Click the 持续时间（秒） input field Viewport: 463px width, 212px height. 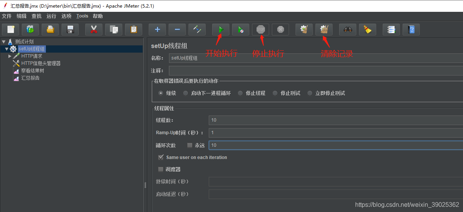point(336,181)
